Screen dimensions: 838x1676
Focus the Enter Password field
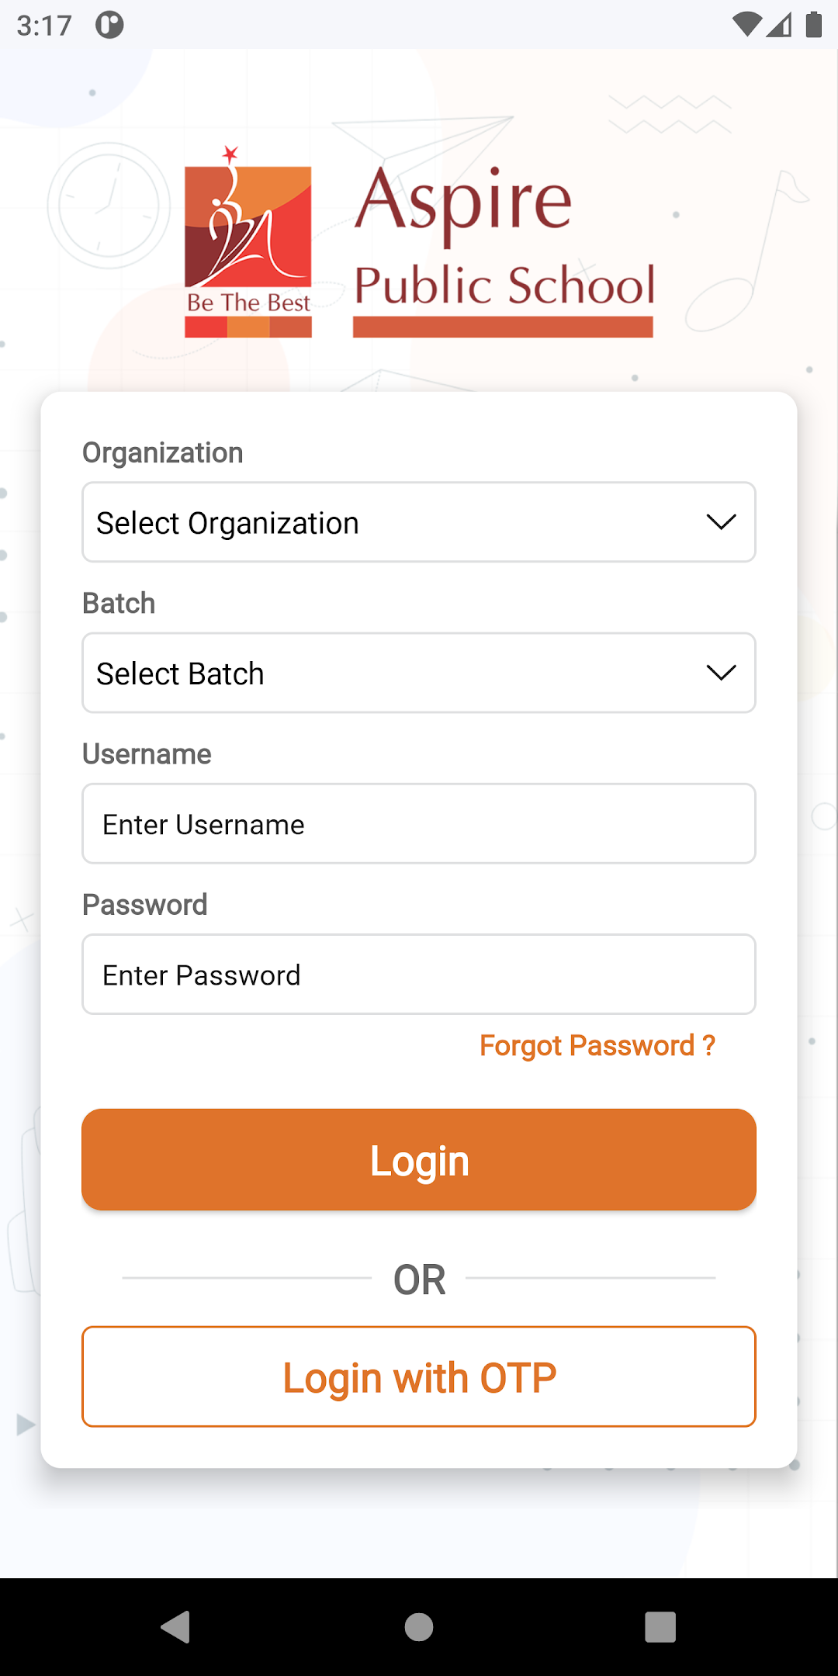click(x=419, y=974)
